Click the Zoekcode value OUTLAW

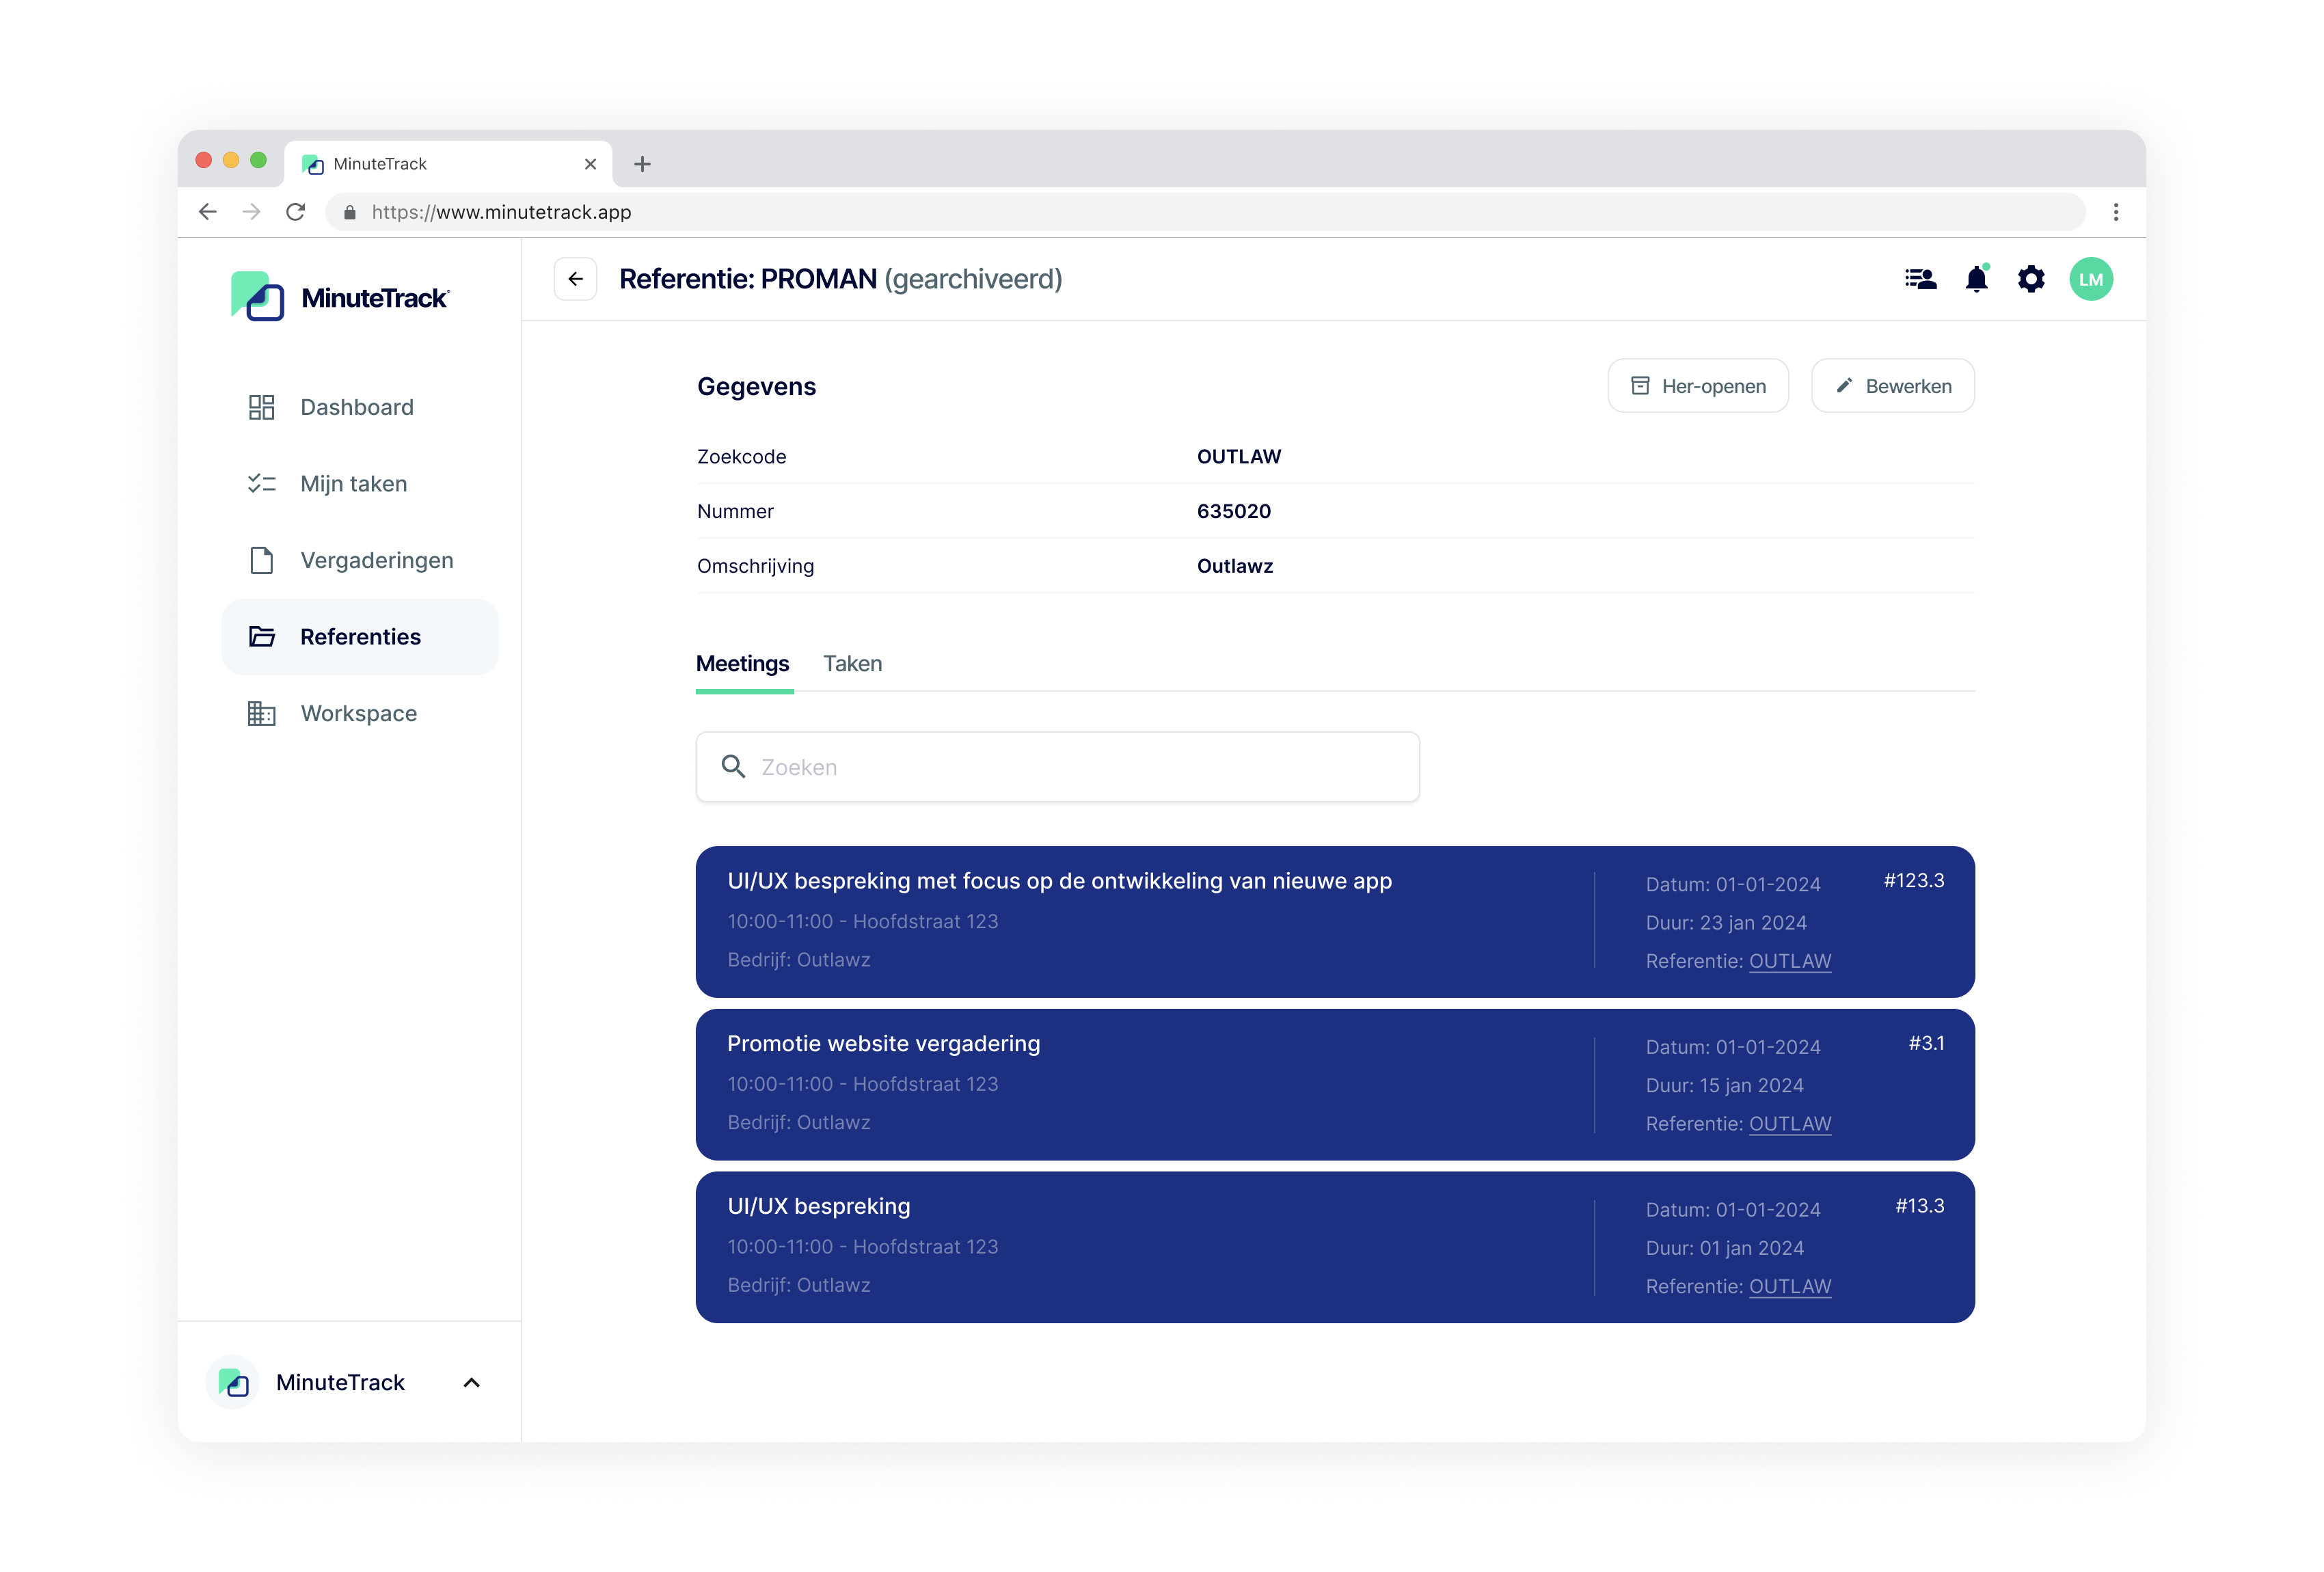pos(1239,457)
